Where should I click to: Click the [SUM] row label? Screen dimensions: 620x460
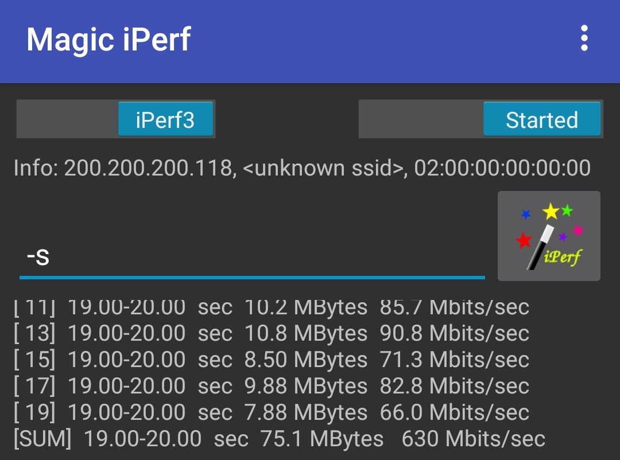pos(42,439)
